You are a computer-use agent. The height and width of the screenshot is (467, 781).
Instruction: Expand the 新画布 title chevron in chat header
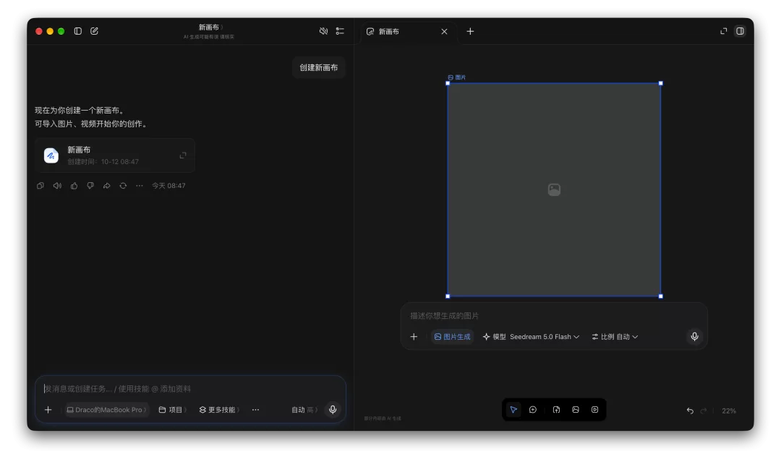tap(222, 27)
